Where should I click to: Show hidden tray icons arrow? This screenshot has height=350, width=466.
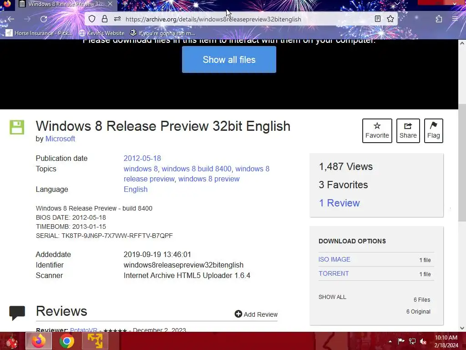(x=390, y=341)
